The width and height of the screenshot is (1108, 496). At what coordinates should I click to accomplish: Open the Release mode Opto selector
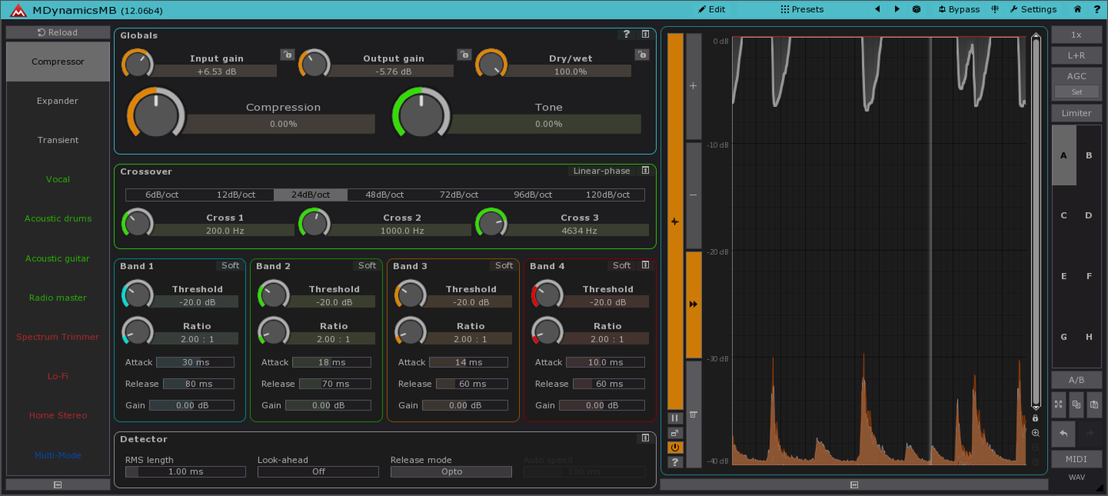pyautogui.click(x=451, y=471)
